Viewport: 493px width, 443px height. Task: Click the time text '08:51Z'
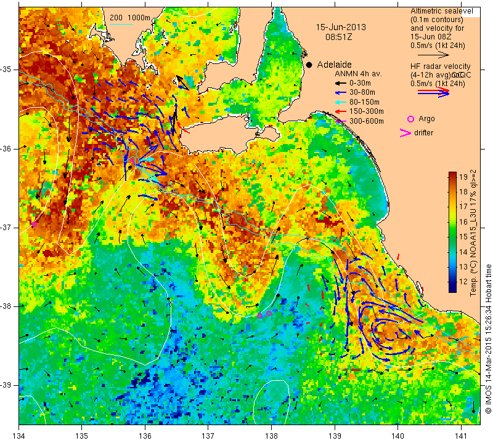click(338, 37)
